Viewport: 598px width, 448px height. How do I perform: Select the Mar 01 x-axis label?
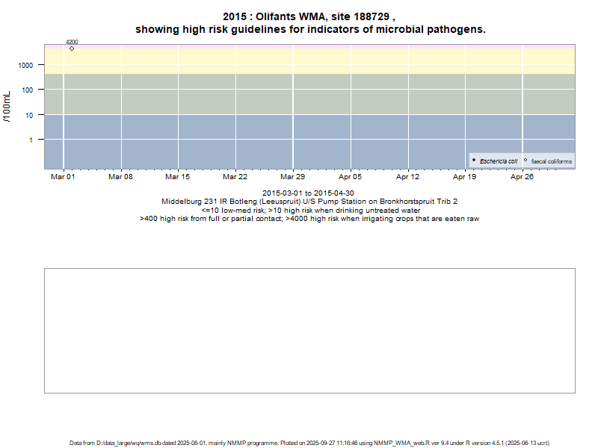pyautogui.click(x=63, y=177)
